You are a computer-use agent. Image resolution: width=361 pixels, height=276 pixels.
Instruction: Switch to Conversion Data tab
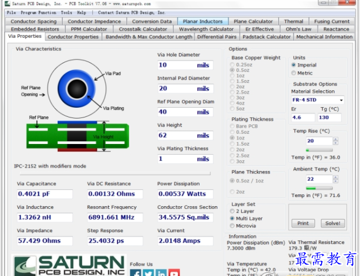click(152, 22)
